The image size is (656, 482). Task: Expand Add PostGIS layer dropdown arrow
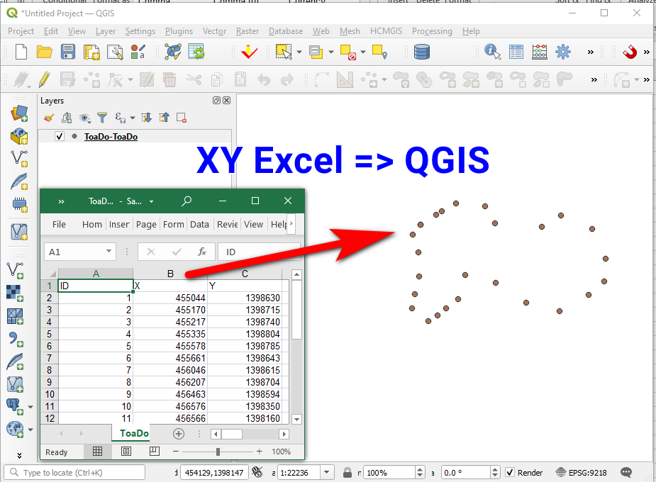pos(30,406)
